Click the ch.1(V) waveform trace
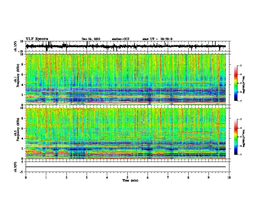The height and width of the screenshot is (199, 258). [x=125, y=46]
